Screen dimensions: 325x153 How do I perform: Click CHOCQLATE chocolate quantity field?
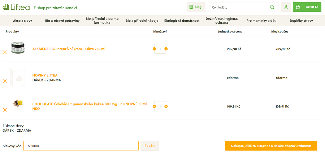point(160,106)
